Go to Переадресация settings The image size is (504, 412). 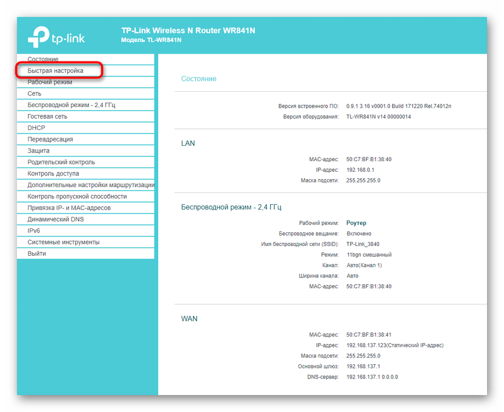50,139
